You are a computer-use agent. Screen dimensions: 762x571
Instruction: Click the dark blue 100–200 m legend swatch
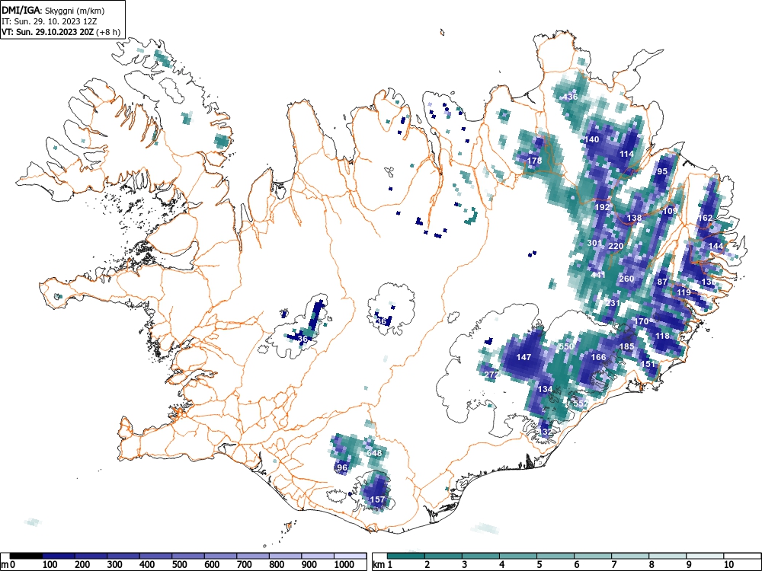click(59, 556)
